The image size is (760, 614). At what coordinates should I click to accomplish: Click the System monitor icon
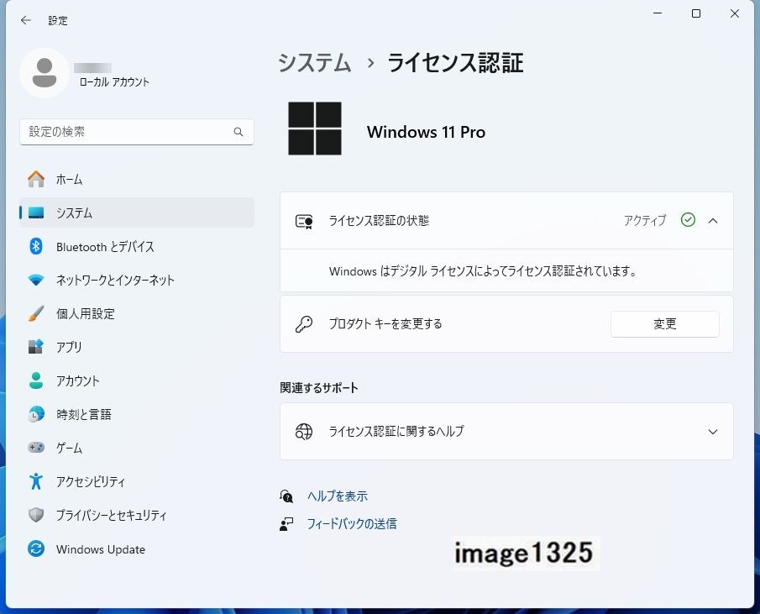pyautogui.click(x=36, y=213)
